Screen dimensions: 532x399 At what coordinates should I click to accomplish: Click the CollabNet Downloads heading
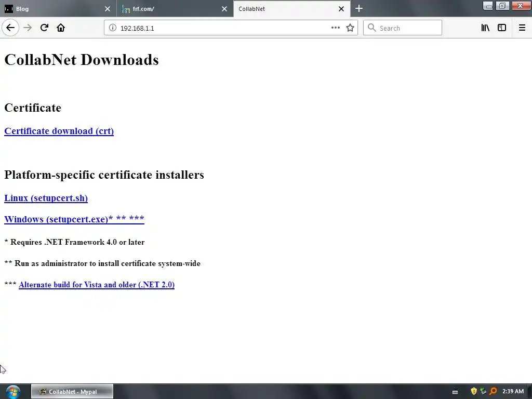click(x=82, y=60)
